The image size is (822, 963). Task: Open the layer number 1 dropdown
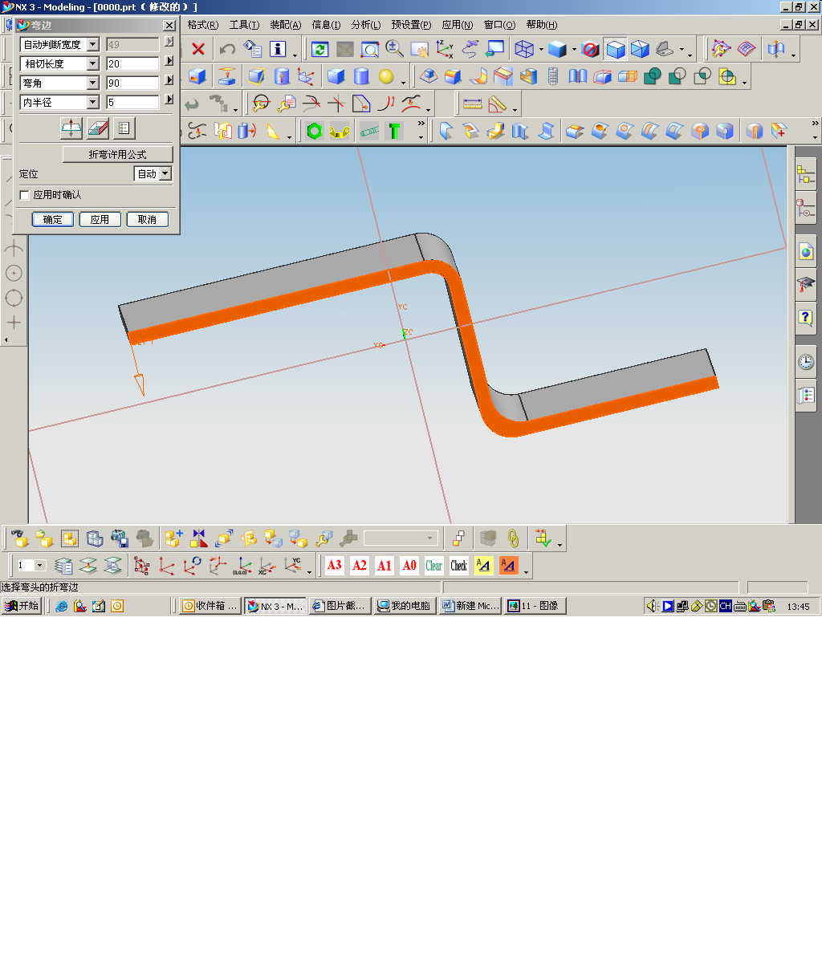coord(40,565)
